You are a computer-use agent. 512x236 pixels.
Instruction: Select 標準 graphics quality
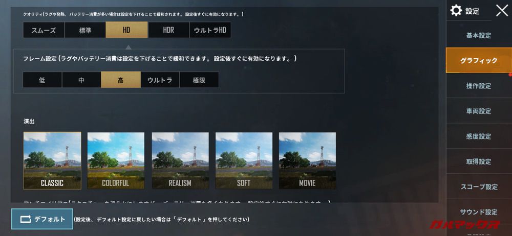click(x=85, y=30)
